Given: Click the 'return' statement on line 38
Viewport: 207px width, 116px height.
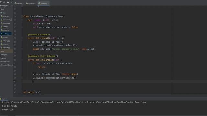Looking at the screenshot, I should point(42,67).
